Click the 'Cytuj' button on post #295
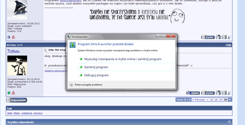Screen dimensions: 245x125 [x=208, y=93]
